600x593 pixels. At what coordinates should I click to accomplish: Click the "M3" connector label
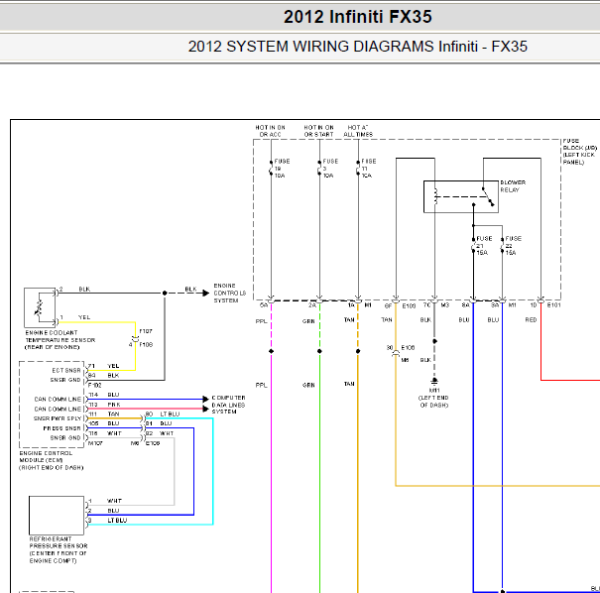tap(445, 305)
